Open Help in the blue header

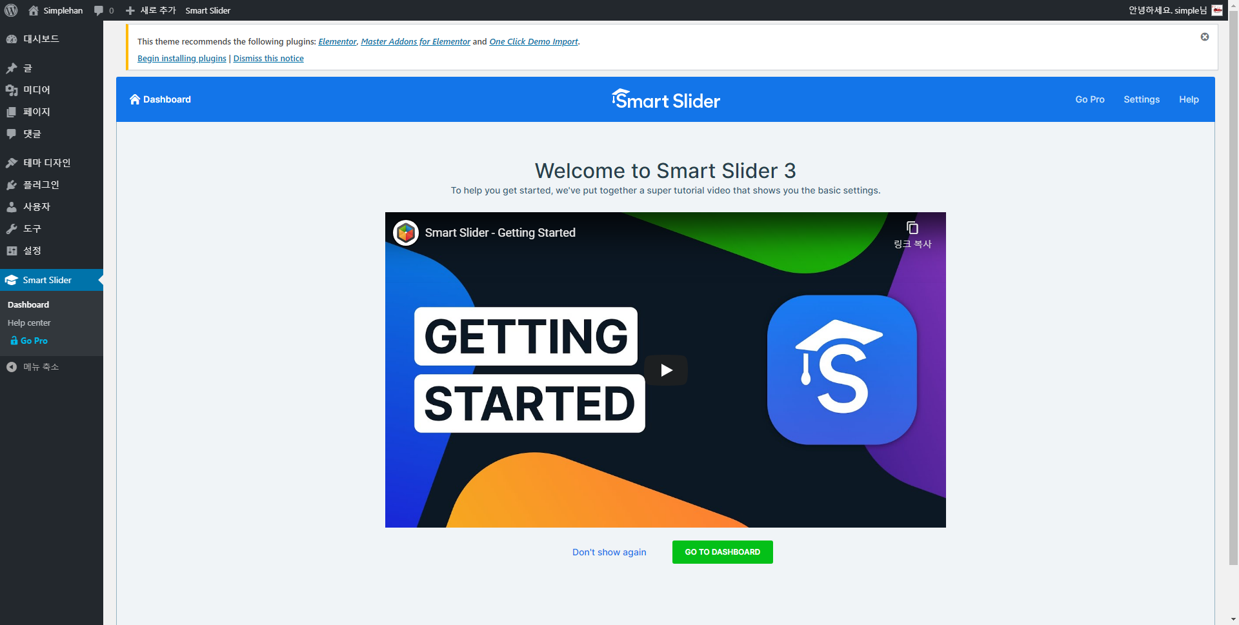pos(1189,99)
